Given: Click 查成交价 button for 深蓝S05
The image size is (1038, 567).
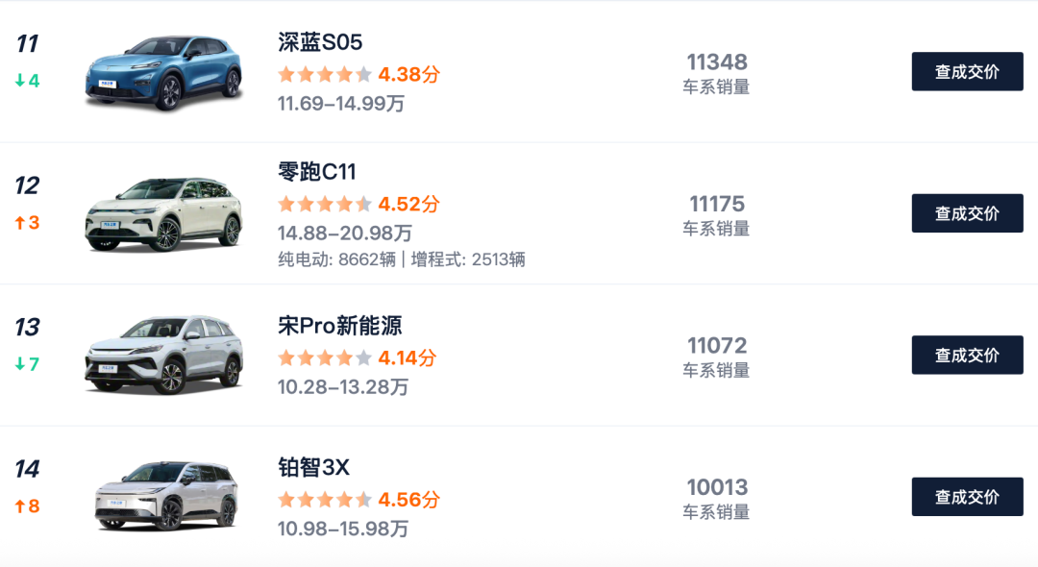Looking at the screenshot, I should 967,72.
